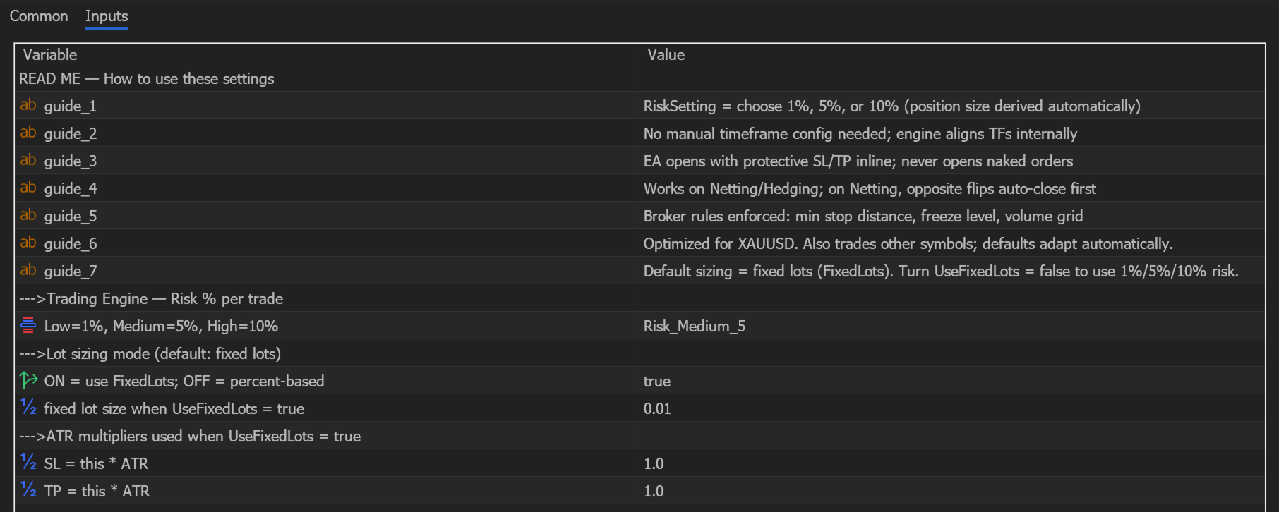Click the ½ icon next to TP = this * ATR
The image size is (1279, 512).
[28, 491]
